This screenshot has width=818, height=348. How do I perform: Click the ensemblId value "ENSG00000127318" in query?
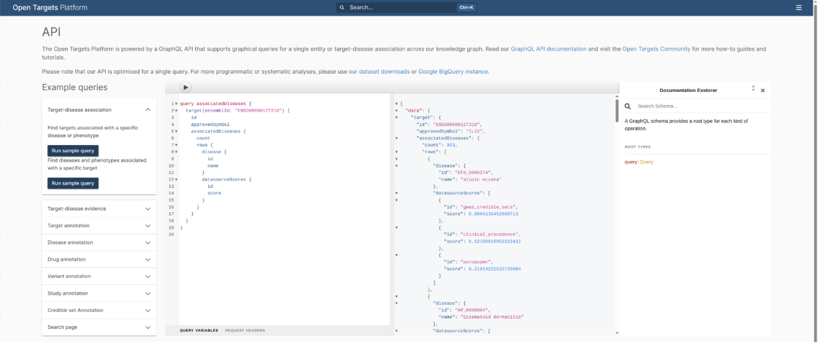(x=258, y=110)
